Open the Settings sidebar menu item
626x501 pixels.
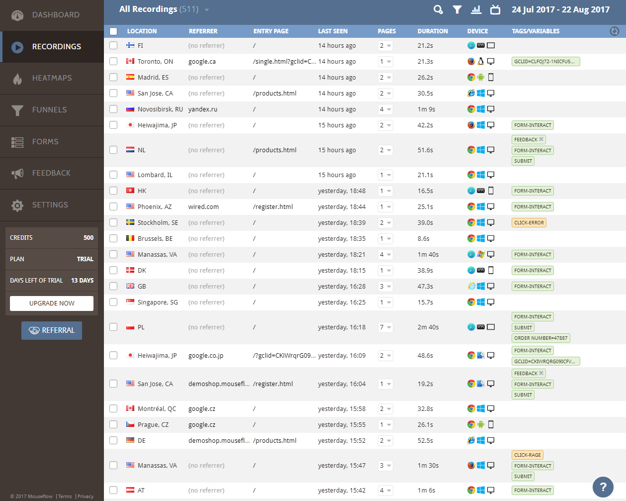click(50, 205)
